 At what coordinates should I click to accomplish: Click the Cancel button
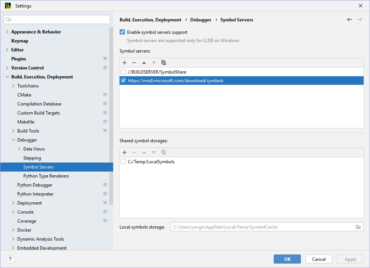[x=319, y=259]
